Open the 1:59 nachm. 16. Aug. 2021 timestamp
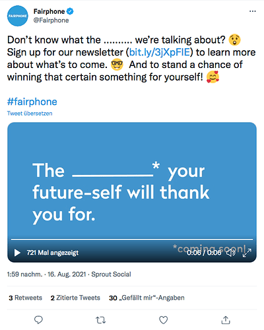The width and height of the screenshot is (264, 330). 46,274
